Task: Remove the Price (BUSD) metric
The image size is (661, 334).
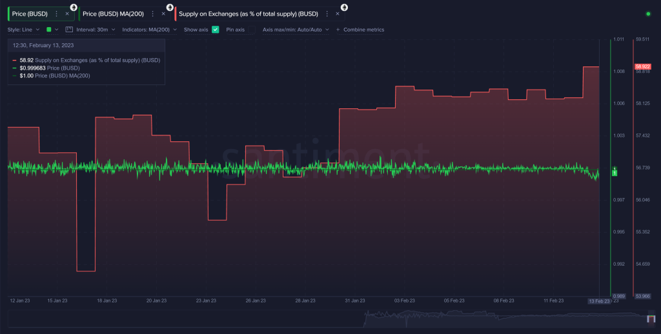Action: pyautogui.click(x=67, y=14)
